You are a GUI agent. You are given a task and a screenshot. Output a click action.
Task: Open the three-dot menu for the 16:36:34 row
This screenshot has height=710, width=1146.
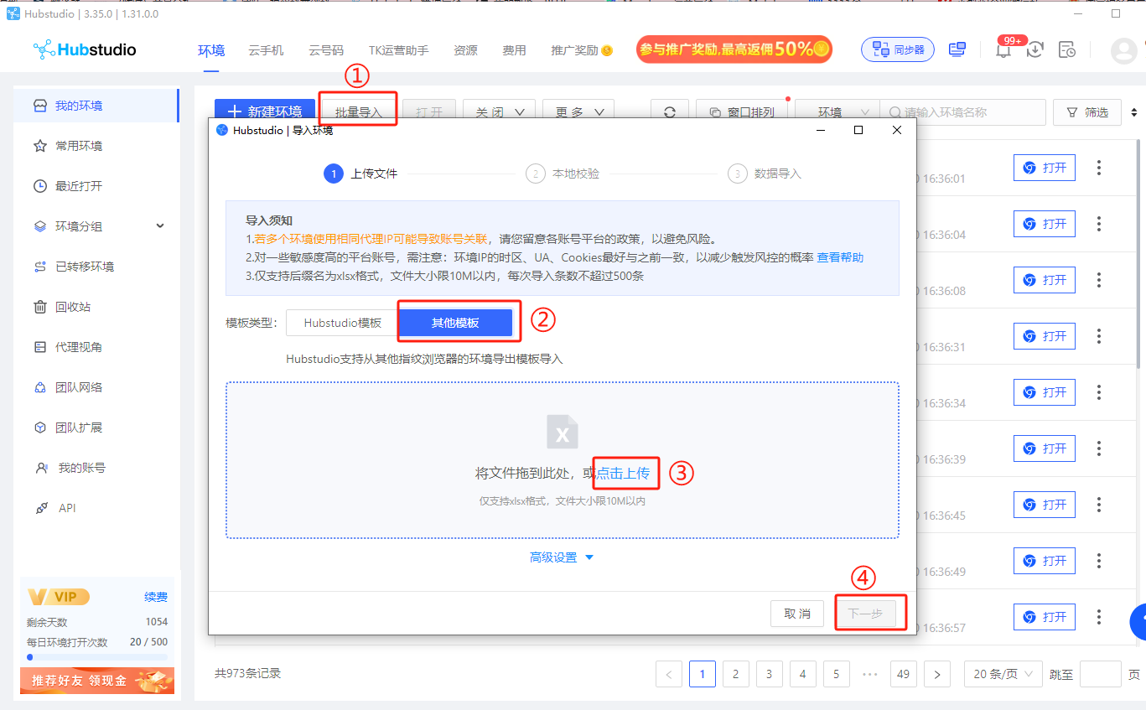1099,392
